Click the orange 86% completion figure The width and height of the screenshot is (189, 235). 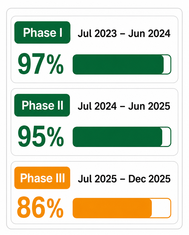click(40, 207)
